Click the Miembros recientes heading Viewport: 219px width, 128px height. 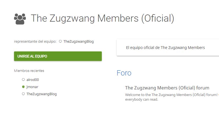(x=29, y=71)
